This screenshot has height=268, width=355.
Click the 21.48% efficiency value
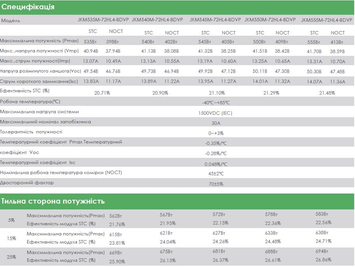pos(327,93)
